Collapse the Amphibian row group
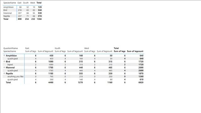Screen dimensions: 201x113 (4, 56)
